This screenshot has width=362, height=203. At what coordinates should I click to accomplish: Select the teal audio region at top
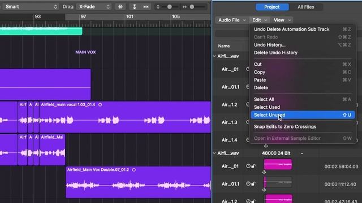point(41,31)
